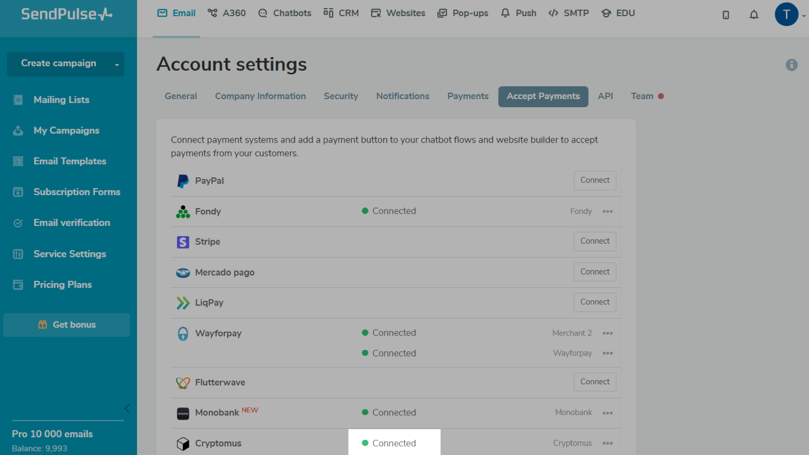This screenshot has height=455, width=809.
Task: Open the Chatbots section in top menu
Action: [x=285, y=13]
